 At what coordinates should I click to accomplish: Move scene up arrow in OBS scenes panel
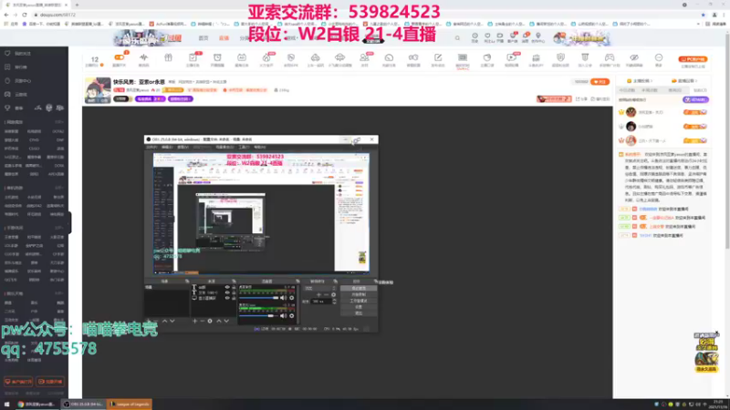164,321
